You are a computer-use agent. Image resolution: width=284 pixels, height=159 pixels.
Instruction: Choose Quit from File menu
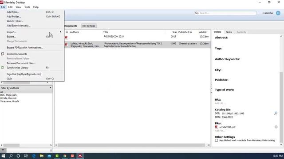tap(32, 79)
